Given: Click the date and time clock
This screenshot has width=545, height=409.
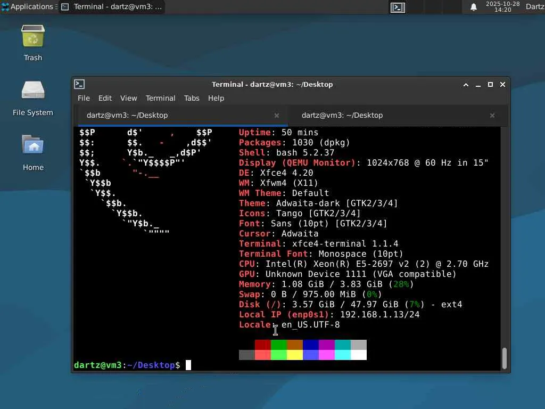Looking at the screenshot, I should [502, 6].
